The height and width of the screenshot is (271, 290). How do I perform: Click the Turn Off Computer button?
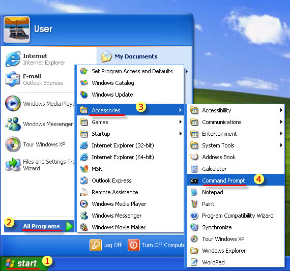156,245
